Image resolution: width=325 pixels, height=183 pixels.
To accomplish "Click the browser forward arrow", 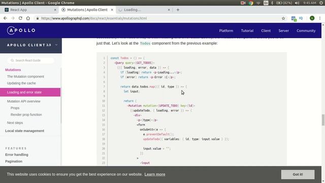I will coord(13,18).
